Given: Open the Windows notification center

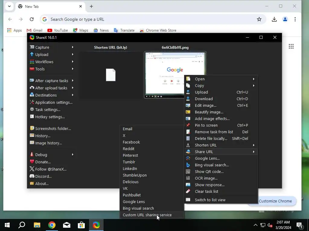Looking at the screenshot, I should pos(300,225).
